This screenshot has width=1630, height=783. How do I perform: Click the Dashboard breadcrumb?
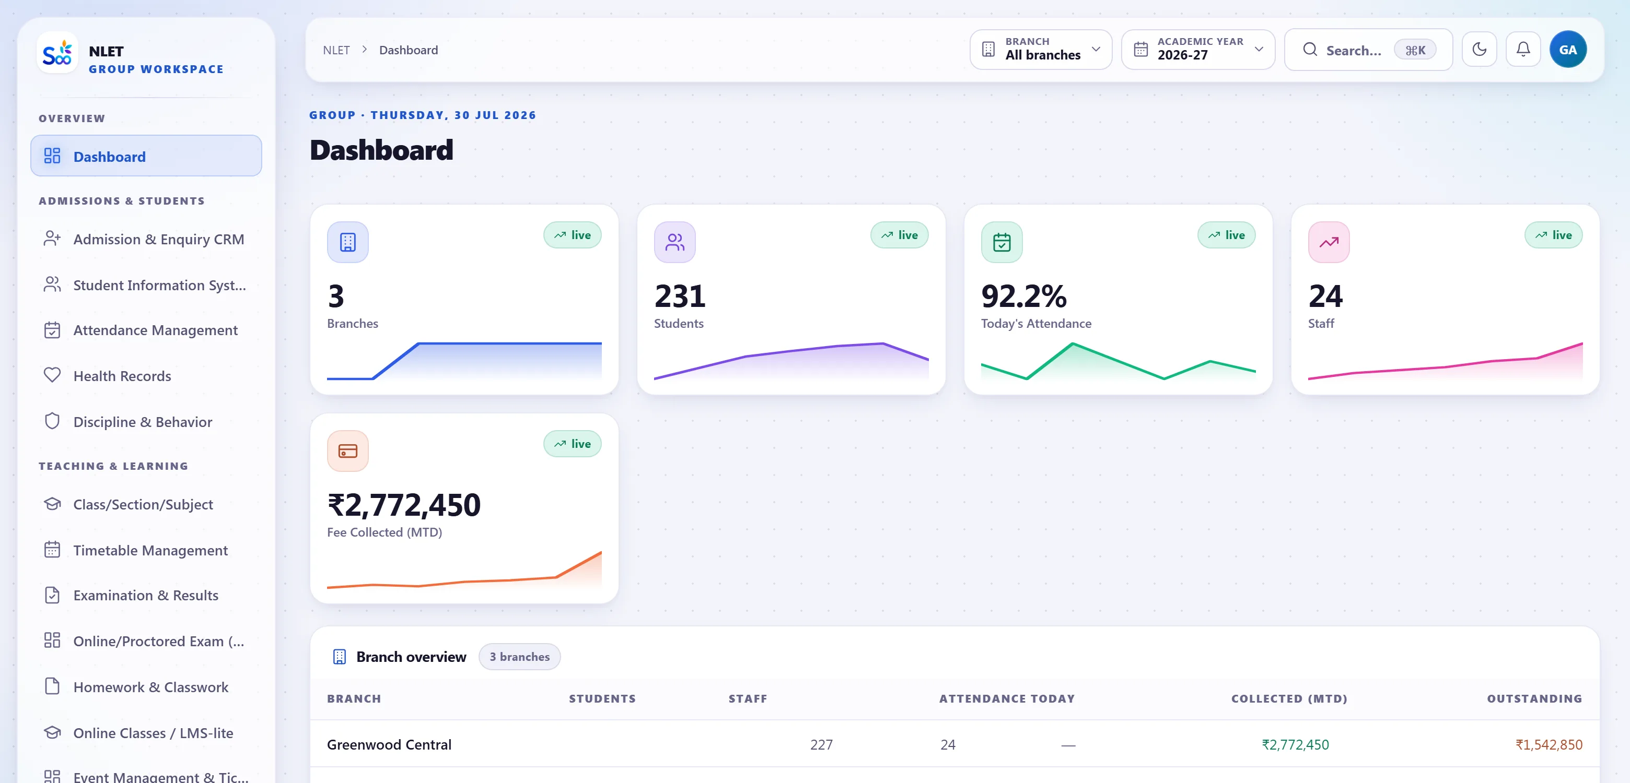point(408,50)
